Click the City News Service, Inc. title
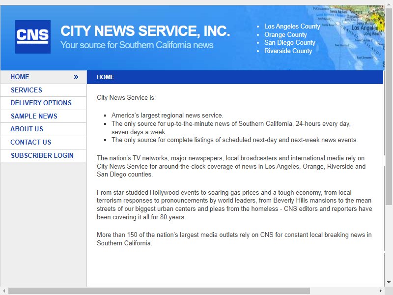Image resolution: width=393 pixels, height=295 pixels. pyautogui.click(x=145, y=31)
